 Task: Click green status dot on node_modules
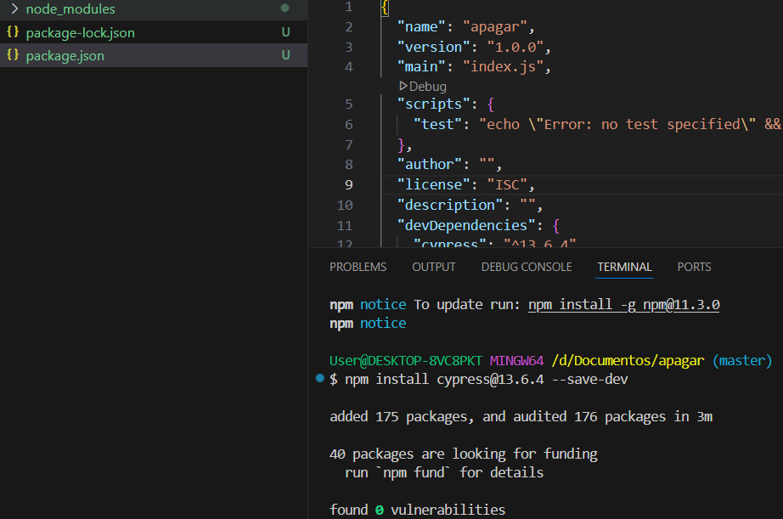[x=285, y=8]
